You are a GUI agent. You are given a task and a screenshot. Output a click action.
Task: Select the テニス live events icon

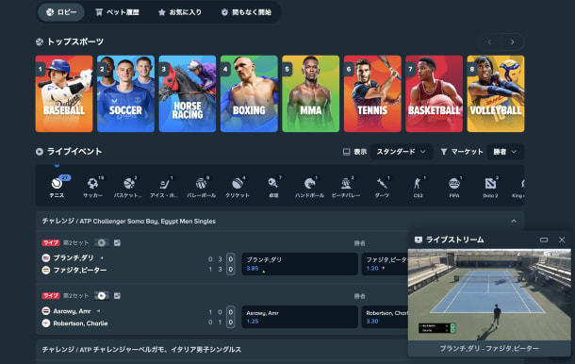(x=57, y=187)
